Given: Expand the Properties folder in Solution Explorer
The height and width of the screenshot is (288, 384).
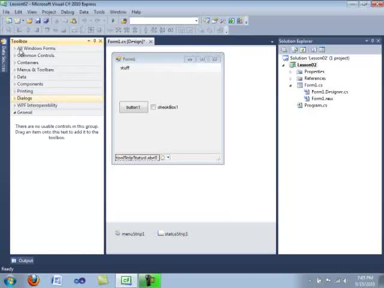Looking at the screenshot, I should point(290,72).
